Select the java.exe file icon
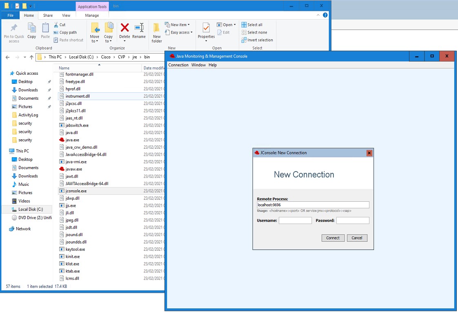The image size is (458, 312). click(62, 140)
